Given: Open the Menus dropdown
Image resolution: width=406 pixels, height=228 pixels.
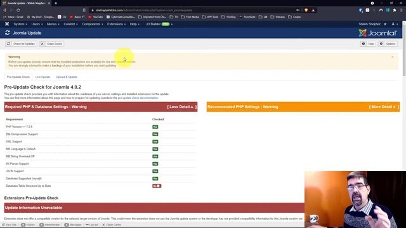Looking at the screenshot, I should tap(53, 24).
